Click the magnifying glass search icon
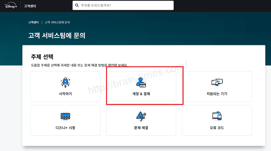271x151 pixels. pyautogui.click(x=77, y=5)
